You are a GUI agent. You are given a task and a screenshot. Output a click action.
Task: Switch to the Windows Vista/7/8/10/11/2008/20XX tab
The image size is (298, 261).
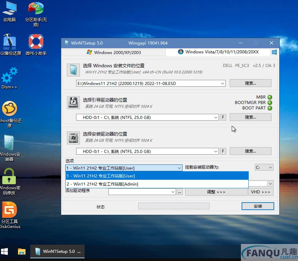click(x=218, y=52)
